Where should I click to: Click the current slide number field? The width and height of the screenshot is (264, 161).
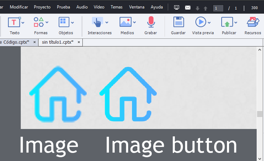point(218,8)
